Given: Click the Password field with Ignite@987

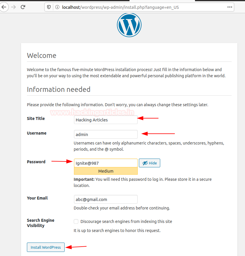Looking at the screenshot, I should click(106, 163).
